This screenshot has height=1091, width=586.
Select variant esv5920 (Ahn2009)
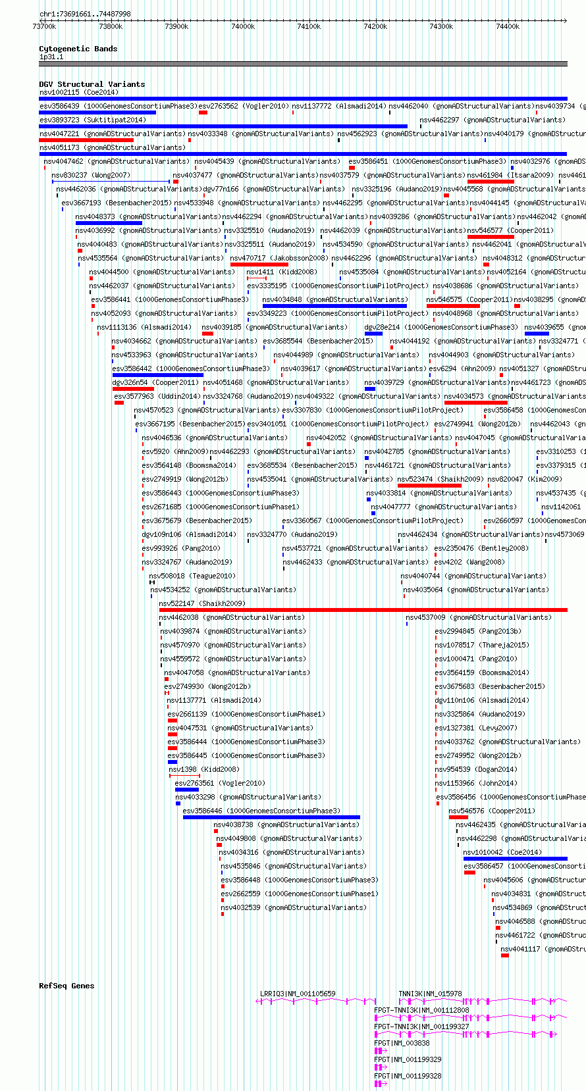pyautogui.click(x=175, y=451)
